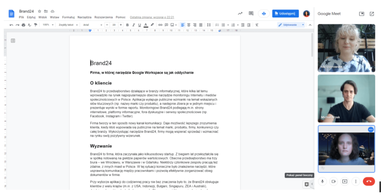Viewport: 386px width, 196px height.
Task: Open the Formatuj menu
Action: (x=68, y=17)
